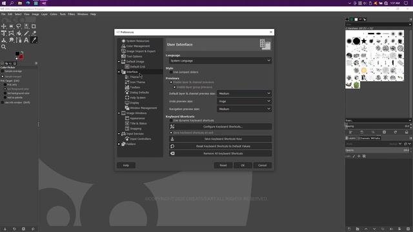Select the black star brush thumbnail
This screenshot has width=413, height=232.
[x=364, y=41]
